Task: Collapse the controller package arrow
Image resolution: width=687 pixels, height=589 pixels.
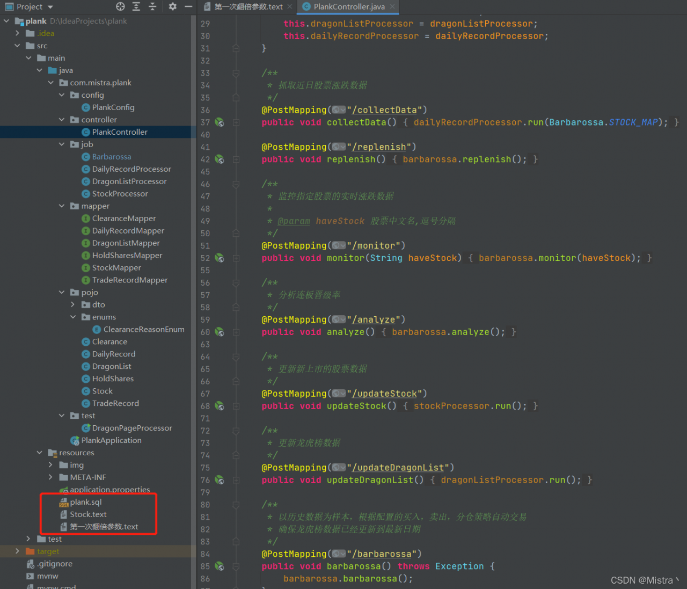Action: click(x=62, y=120)
